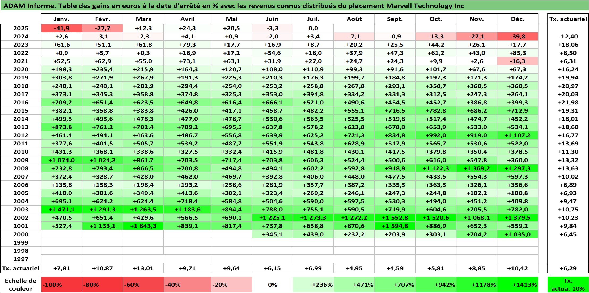Select the 'Janv.' column header
Image resolution: width=589 pixels, height=293 pixels.
pos(62,19)
